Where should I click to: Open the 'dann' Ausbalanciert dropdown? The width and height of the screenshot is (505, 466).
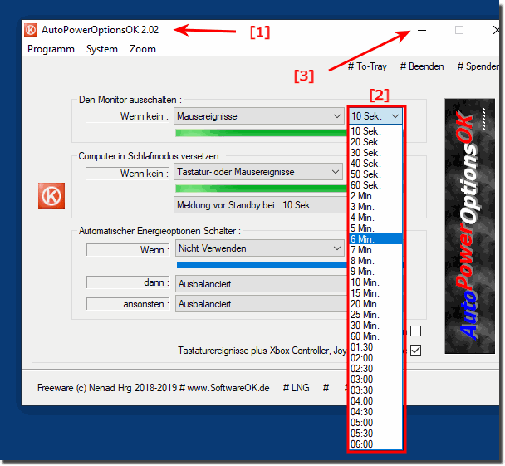[x=261, y=284]
